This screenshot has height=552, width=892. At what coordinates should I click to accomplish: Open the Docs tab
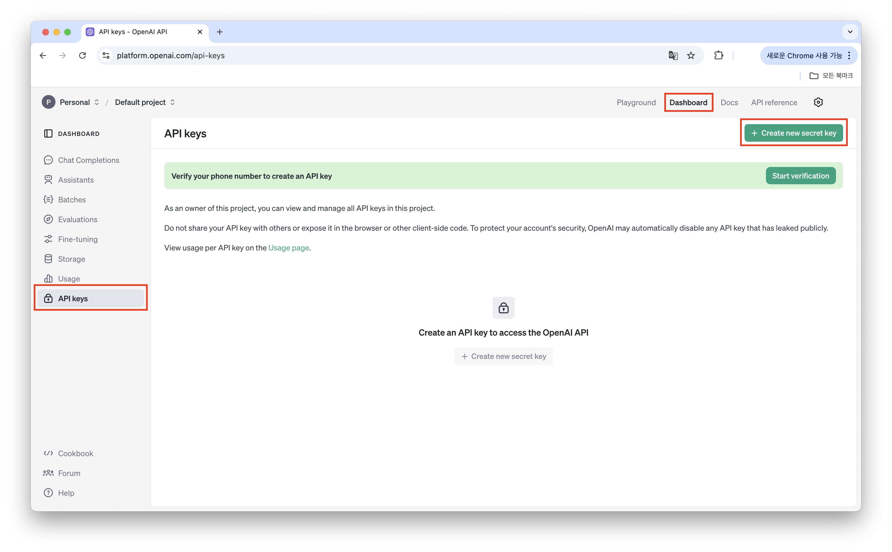[x=729, y=103]
